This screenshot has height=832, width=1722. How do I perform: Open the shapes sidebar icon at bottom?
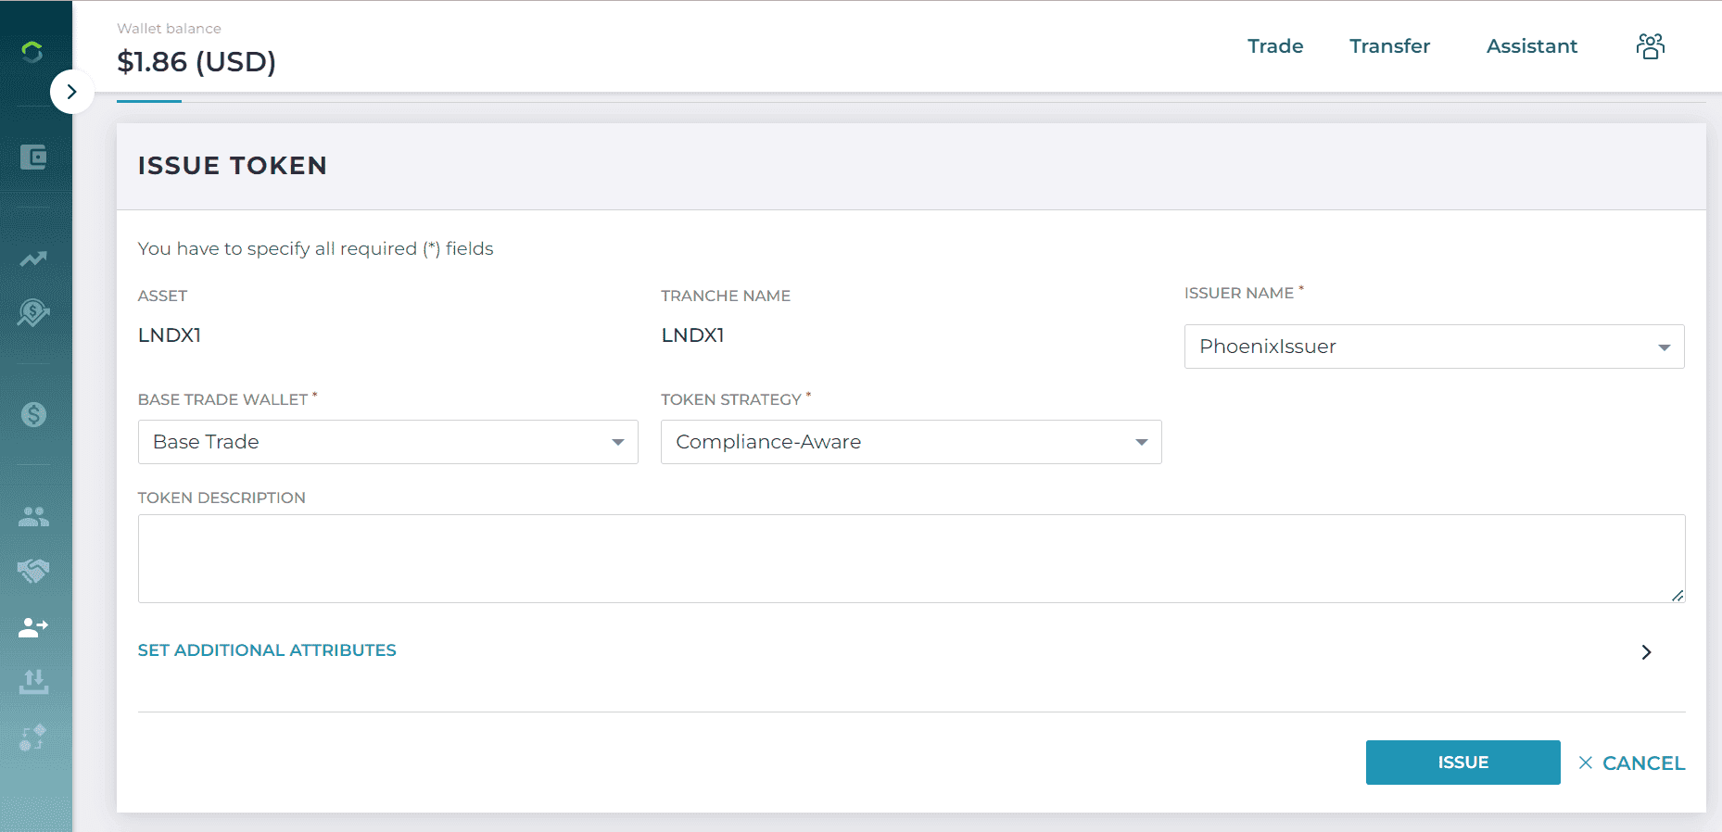[33, 737]
